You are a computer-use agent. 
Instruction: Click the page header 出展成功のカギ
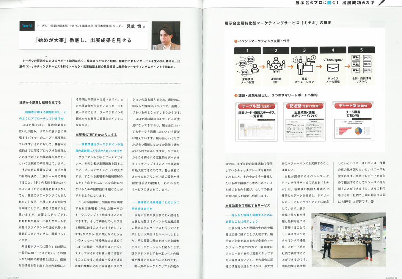[358, 3]
